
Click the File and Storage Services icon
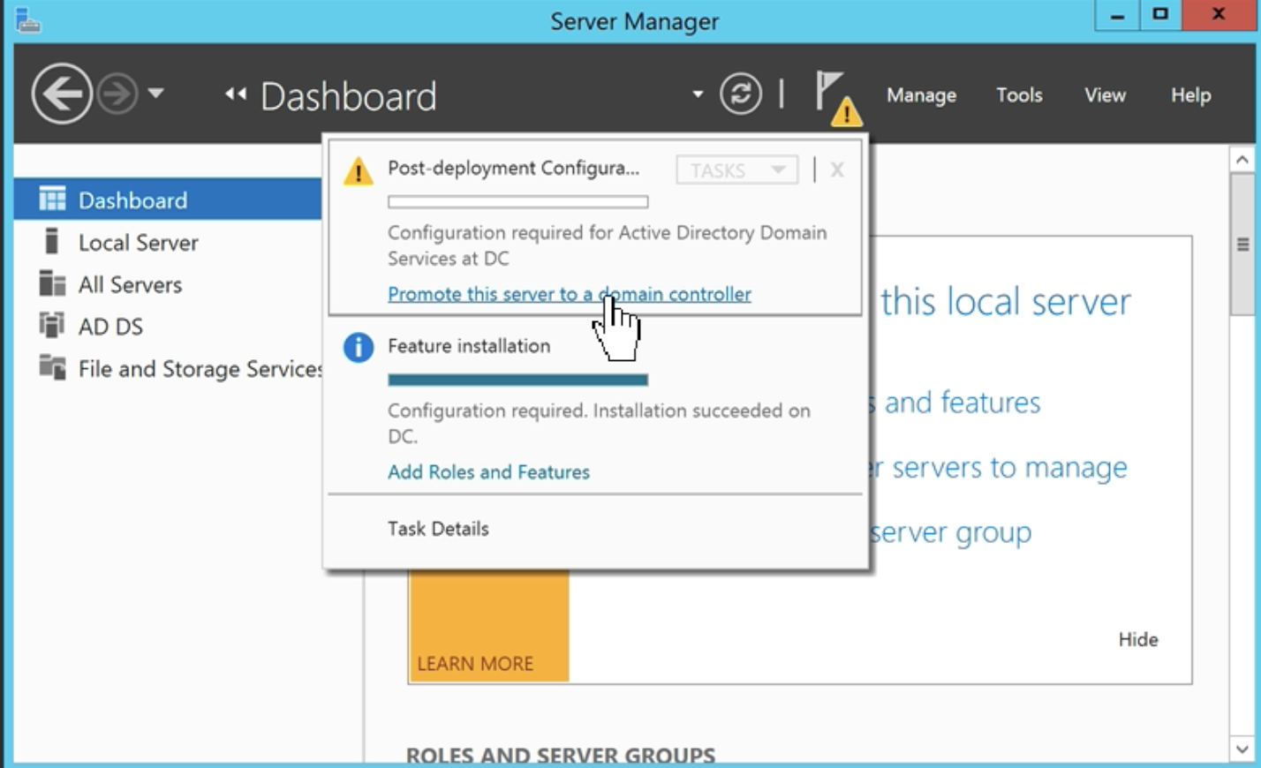[52, 367]
